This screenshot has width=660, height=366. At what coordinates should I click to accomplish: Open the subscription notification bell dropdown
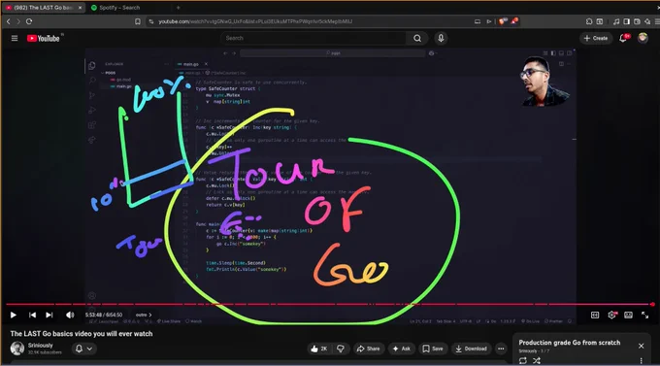click(83, 349)
